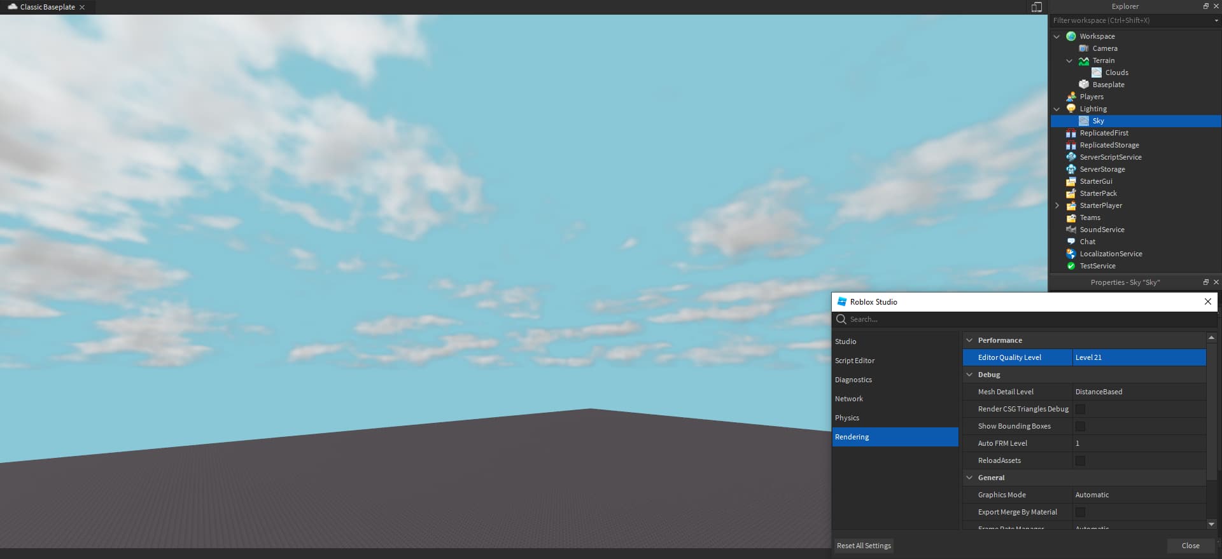This screenshot has width=1222, height=559.
Task: Click the TestService checkmark icon
Action: click(x=1071, y=266)
